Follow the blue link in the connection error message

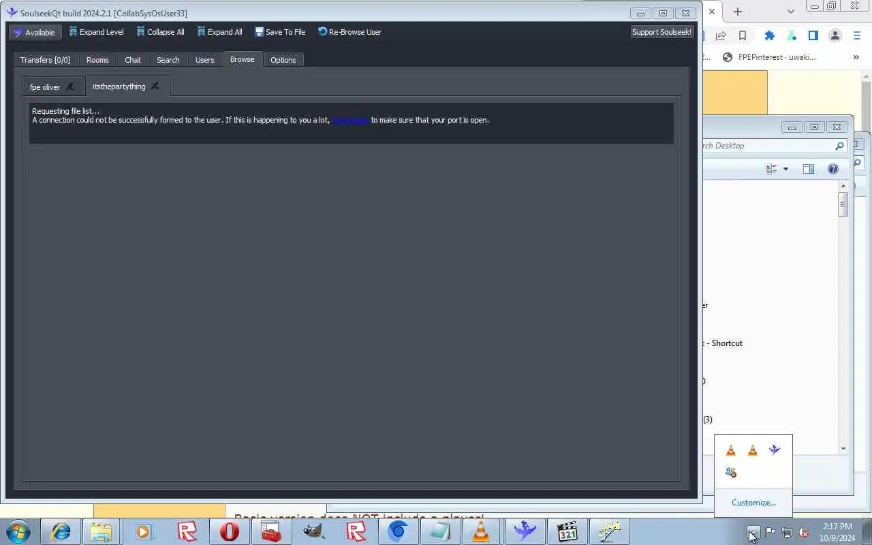click(x=350, y=120)
